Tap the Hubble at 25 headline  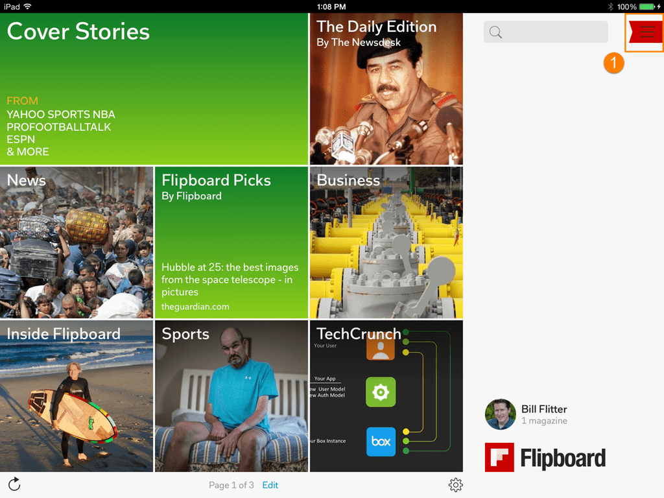coord(230,279)
